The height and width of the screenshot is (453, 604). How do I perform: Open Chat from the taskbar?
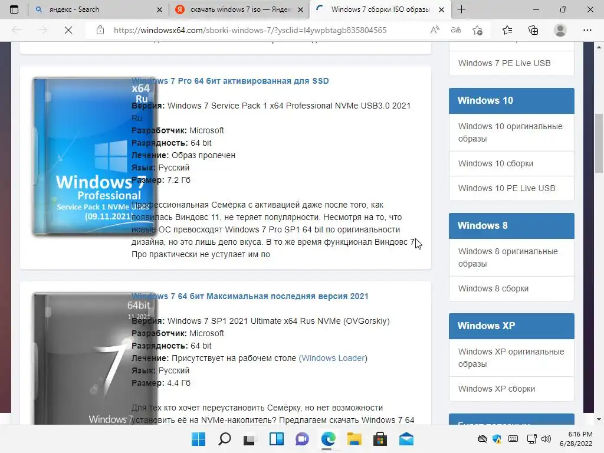302,439
